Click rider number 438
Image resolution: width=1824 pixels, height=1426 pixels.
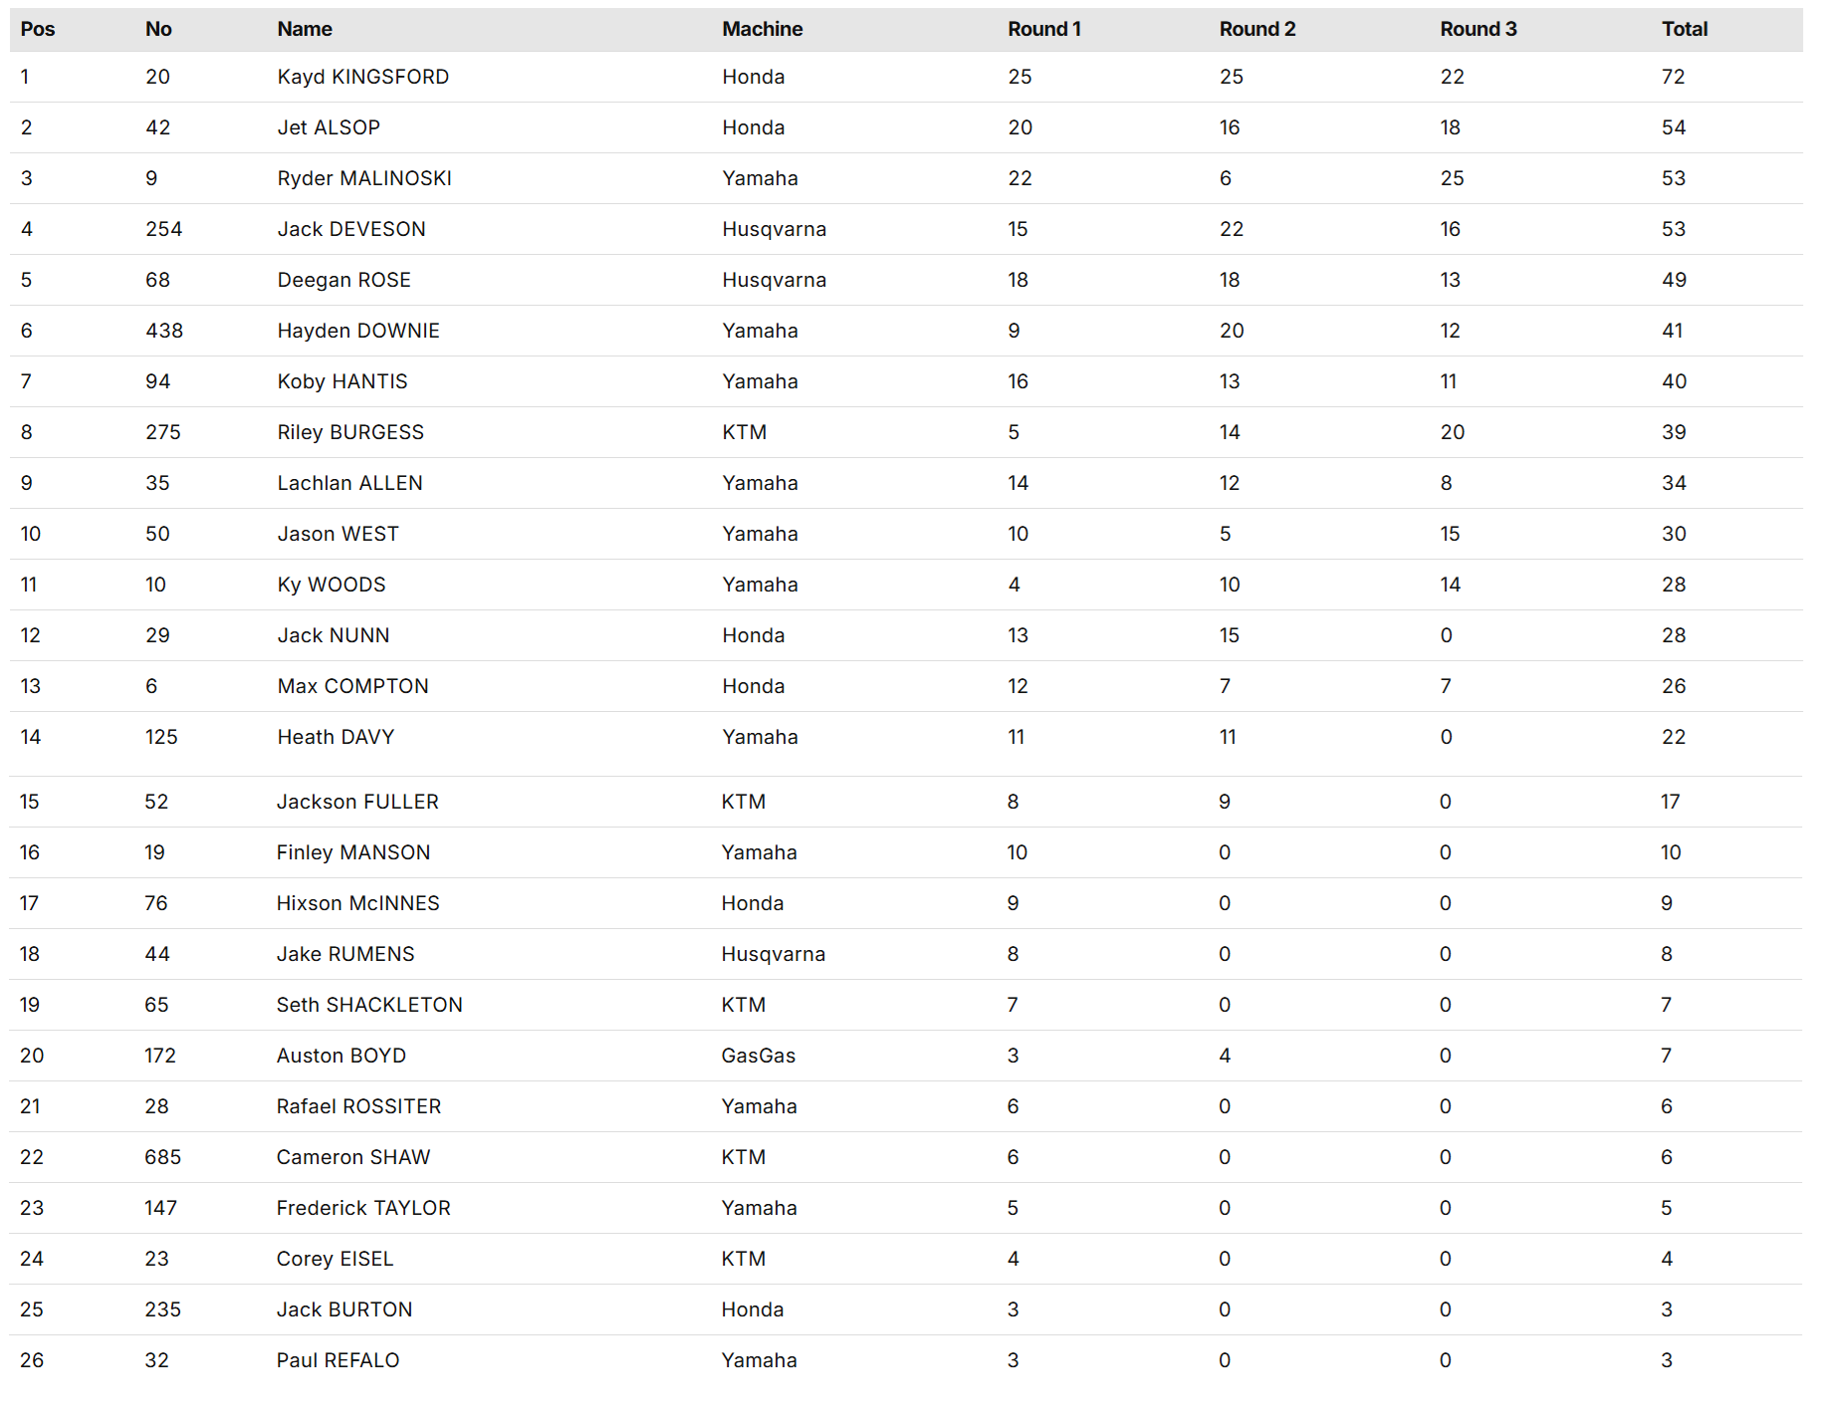(164, 331)
